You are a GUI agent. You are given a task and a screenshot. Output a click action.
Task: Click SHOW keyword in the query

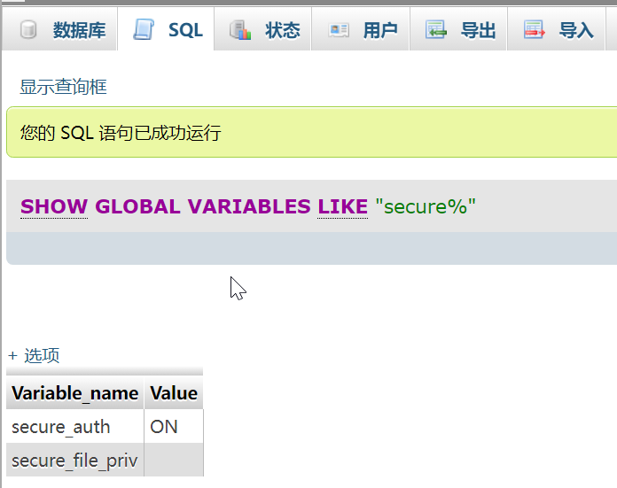point(54,206)
